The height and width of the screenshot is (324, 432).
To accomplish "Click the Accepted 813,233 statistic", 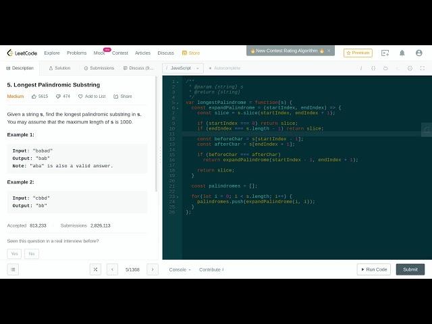I will [x=27, y=225].
